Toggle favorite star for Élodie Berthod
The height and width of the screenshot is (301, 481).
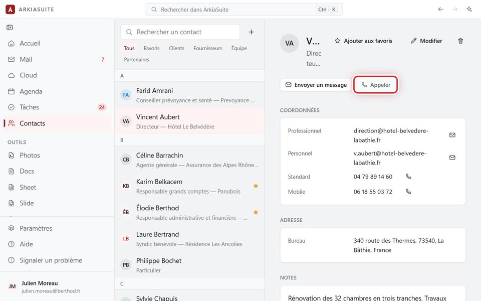click(256, 212)
